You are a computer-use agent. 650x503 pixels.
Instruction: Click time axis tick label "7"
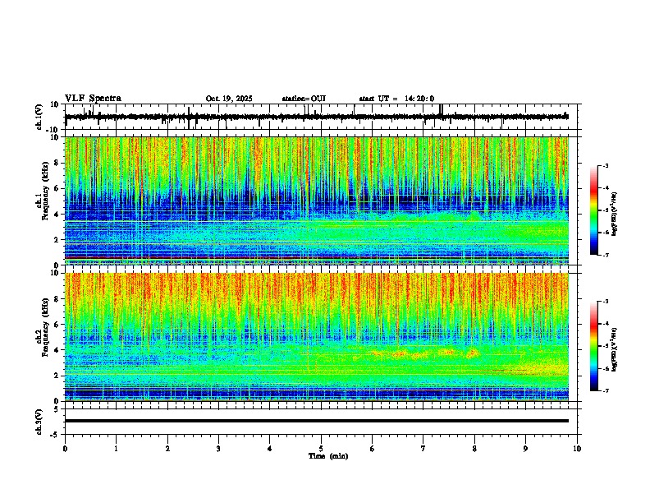[423, 449]
